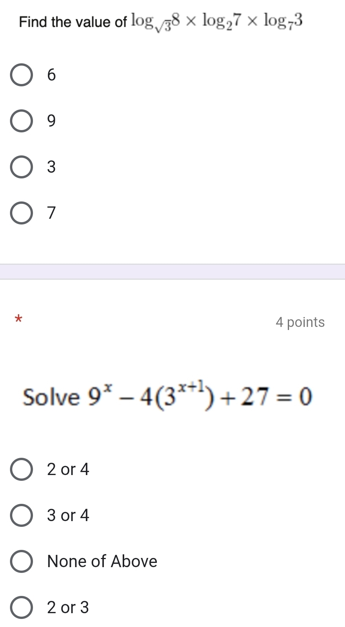Select the '2 or 4' radio circle
The height and width of the screenshot is (627, 345).
click(21, 469)
